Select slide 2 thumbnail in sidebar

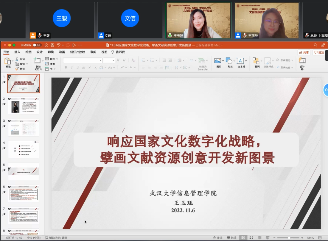pyautogui.click(x=24, y=106)
